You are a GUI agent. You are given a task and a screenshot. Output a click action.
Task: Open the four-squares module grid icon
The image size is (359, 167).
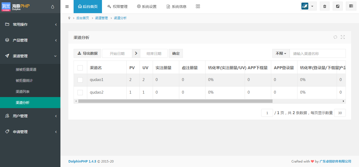pos(198,7)
